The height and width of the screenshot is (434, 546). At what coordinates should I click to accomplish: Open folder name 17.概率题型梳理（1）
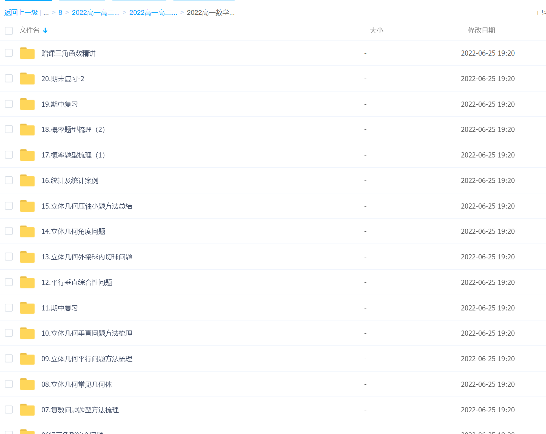click(x=74, y=155)
